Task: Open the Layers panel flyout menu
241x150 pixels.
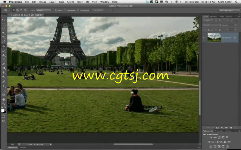Action: (x=239, y=16)
